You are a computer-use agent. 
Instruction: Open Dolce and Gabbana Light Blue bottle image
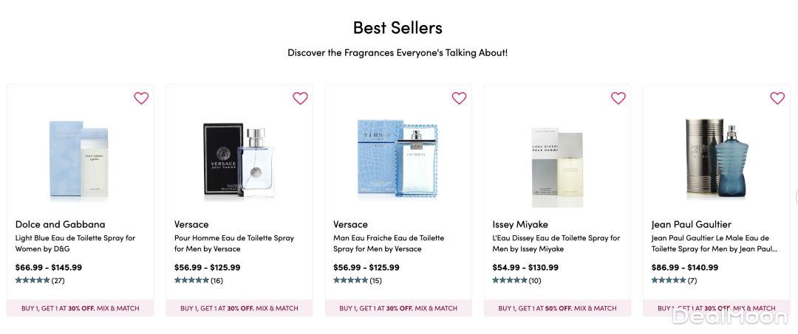tap(80, 159)
